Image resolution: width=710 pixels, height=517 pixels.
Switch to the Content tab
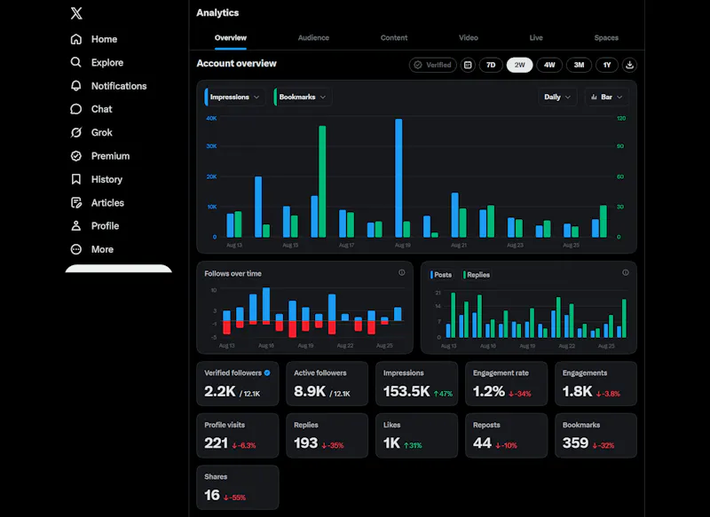394,38
